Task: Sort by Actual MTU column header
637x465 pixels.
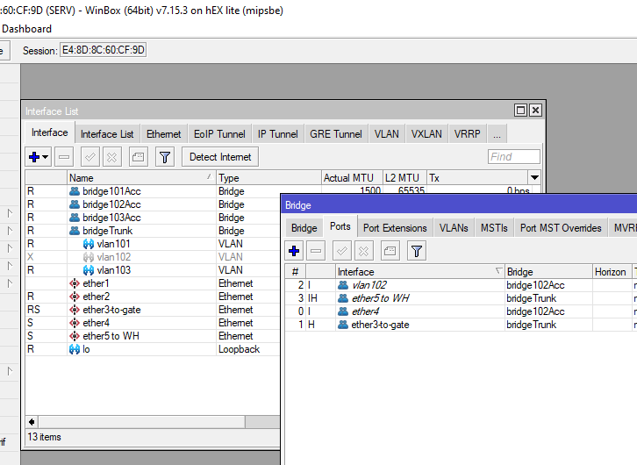Action: [x=352, y=178]
